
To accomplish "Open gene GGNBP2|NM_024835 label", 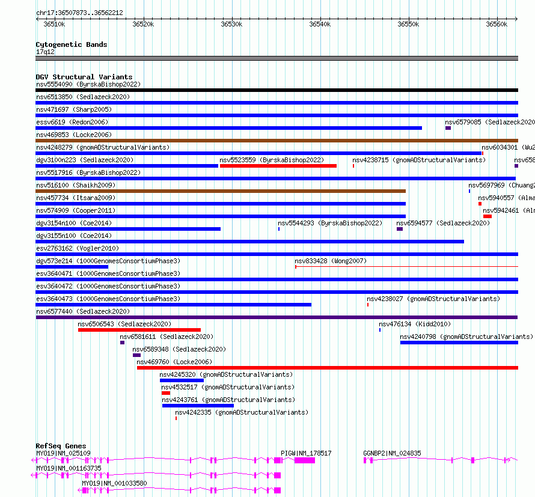I will [x=392, y=453].
